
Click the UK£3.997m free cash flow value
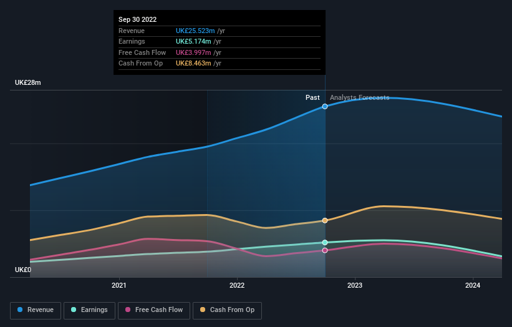(193, 52)
